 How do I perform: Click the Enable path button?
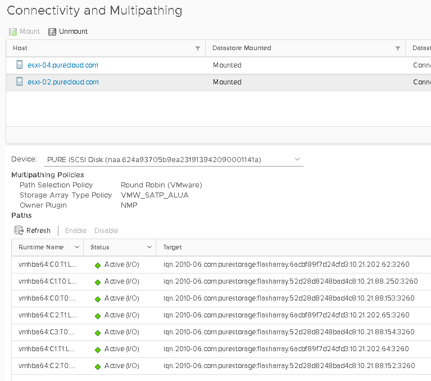[x=76, y=230]
